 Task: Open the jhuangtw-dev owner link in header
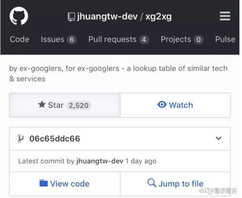point(107,16)
